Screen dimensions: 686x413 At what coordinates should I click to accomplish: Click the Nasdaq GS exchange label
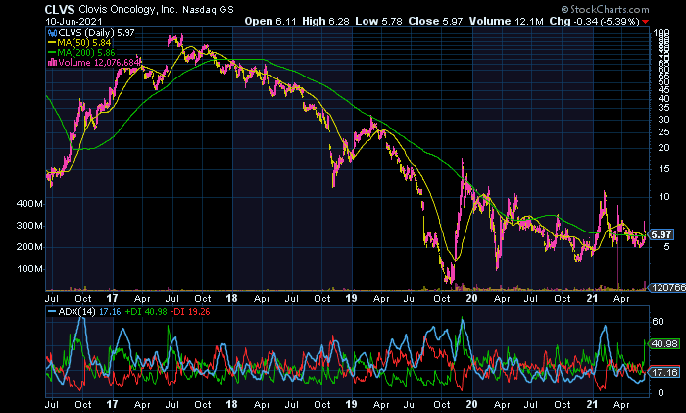tap(208, 9)
